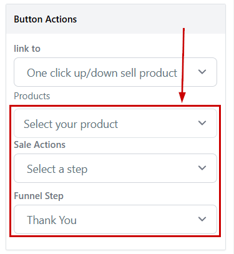
Task: Click the red arrow annotation head
Action: 182,97
